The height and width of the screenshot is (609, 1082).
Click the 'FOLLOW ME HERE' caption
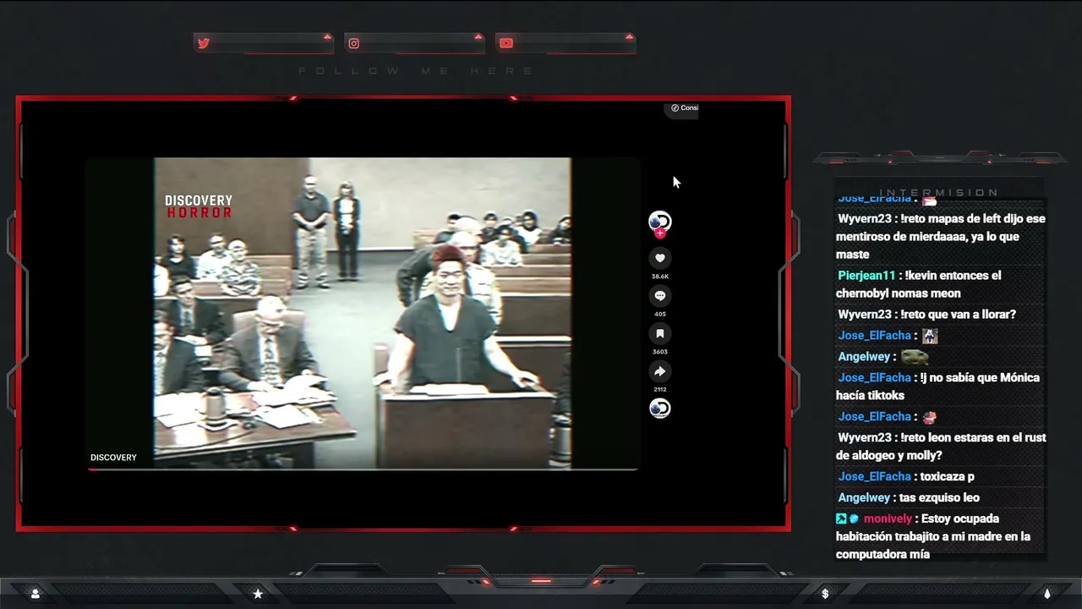[416, 71]
